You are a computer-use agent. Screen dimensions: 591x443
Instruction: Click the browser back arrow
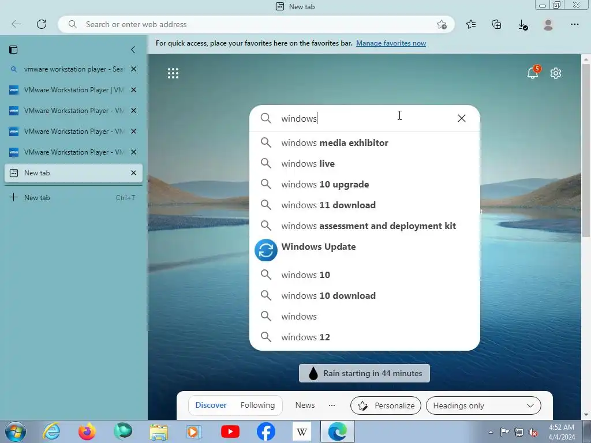pos(16,24)
